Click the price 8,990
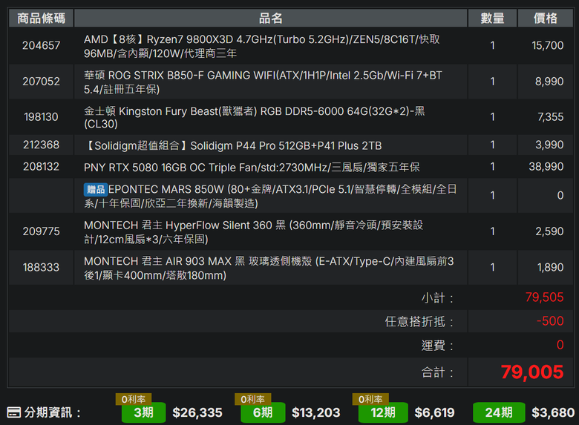The image size is (579, 425). pos(549,81)
